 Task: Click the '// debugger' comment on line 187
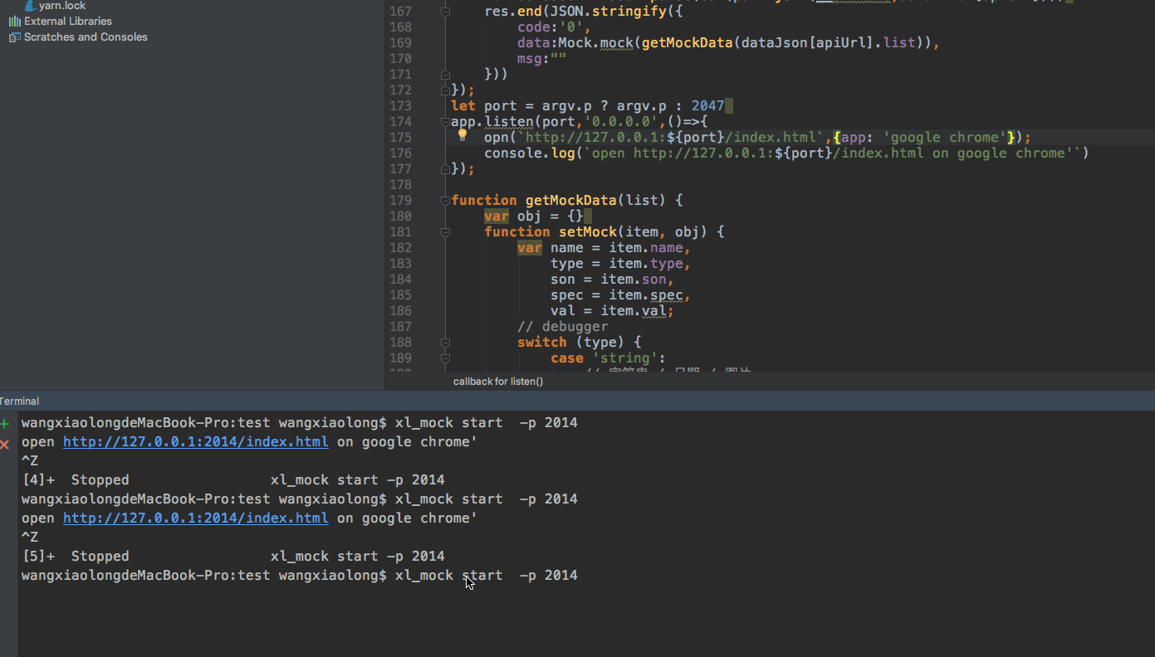click(x=562, y=327)
